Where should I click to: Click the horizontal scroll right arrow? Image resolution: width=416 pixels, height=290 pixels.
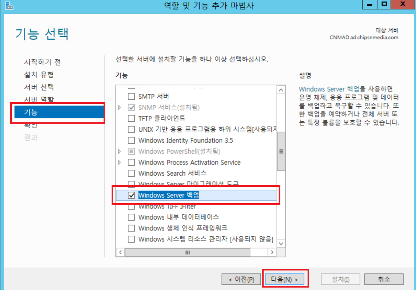pyautogui.click(x=272, y=252)
